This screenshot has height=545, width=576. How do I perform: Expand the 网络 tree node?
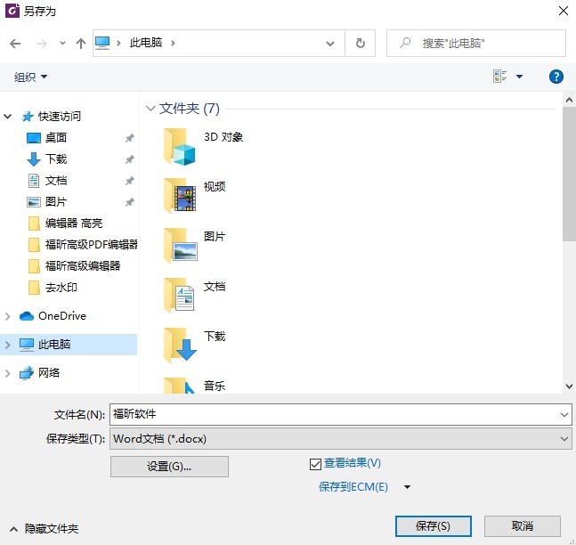(x=8, y=373)
